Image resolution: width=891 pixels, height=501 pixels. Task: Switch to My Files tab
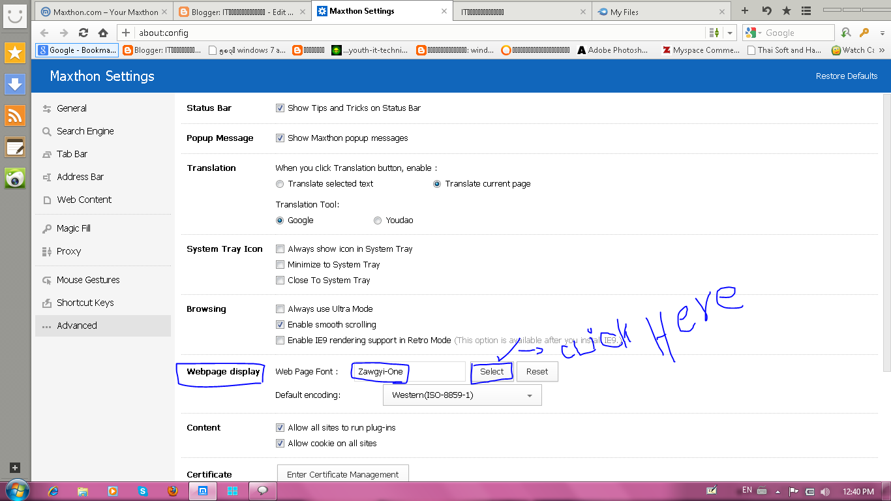(660, 12)
